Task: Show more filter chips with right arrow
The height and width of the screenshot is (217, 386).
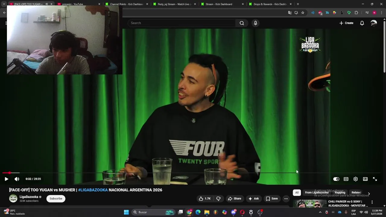Action: point(369,194)
